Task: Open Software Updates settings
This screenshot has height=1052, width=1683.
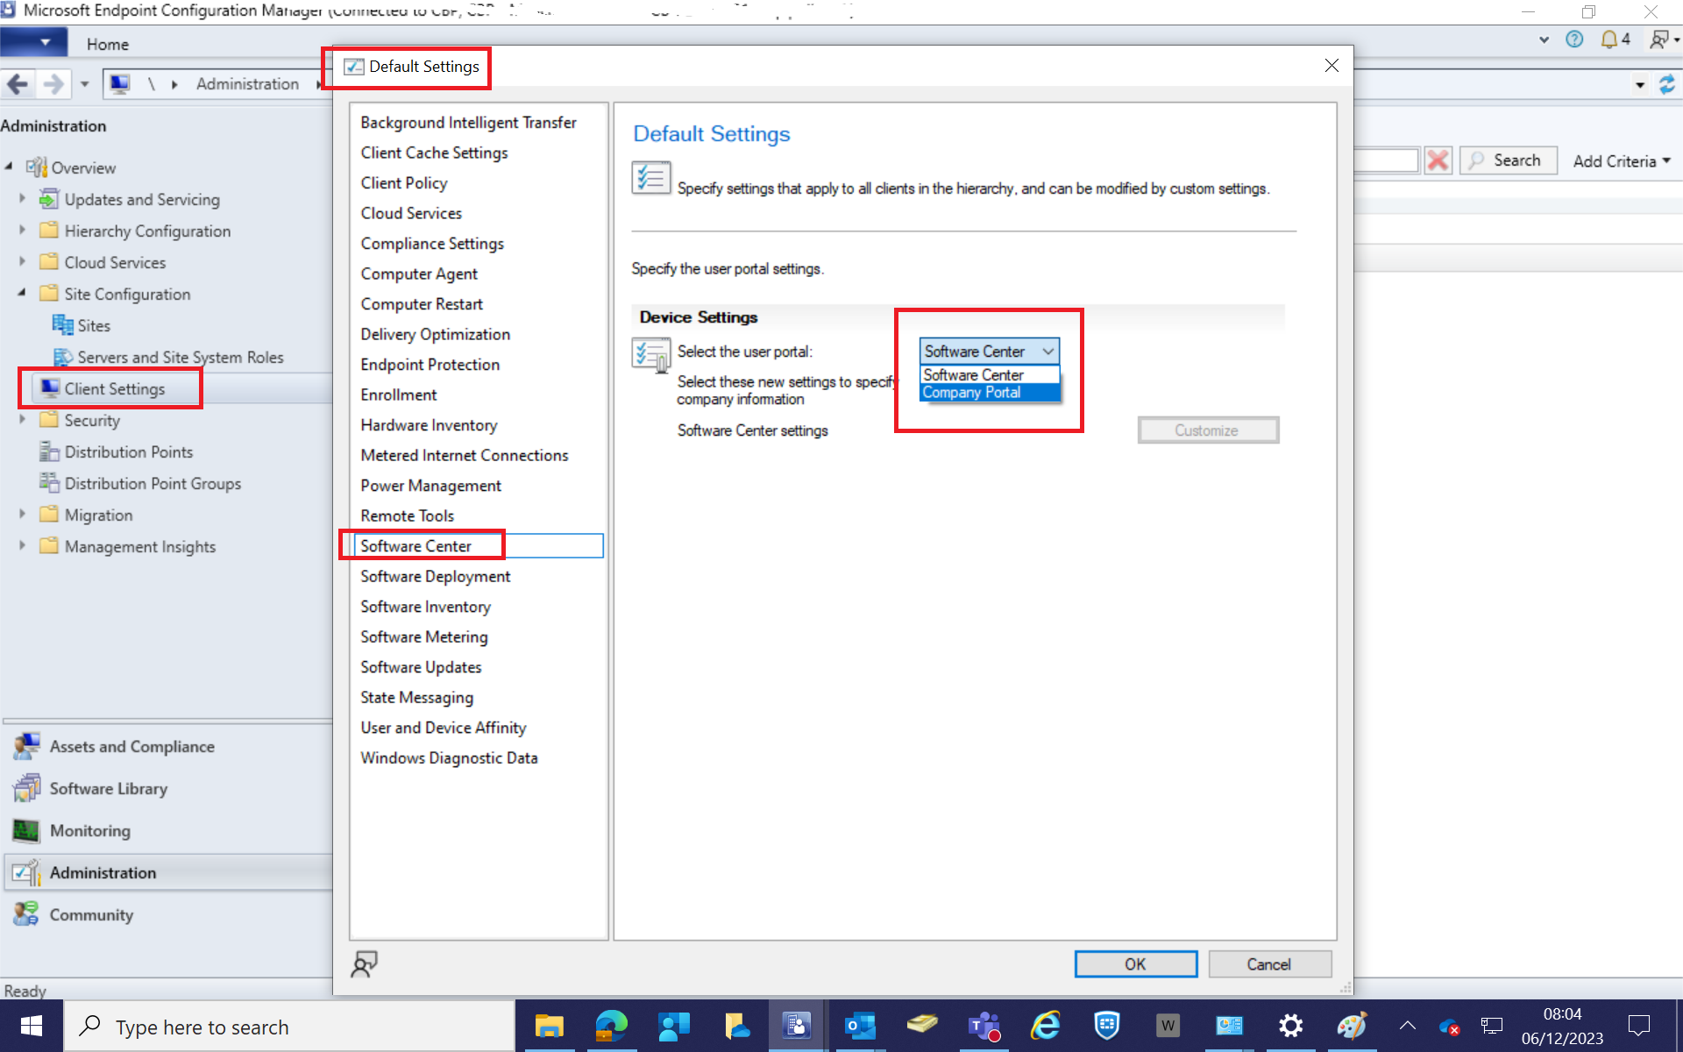Action: [421, 667]
